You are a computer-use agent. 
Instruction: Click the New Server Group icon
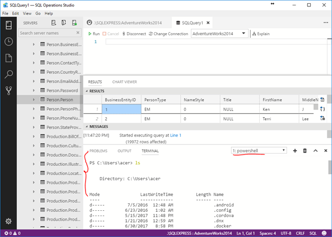(64, 22)
